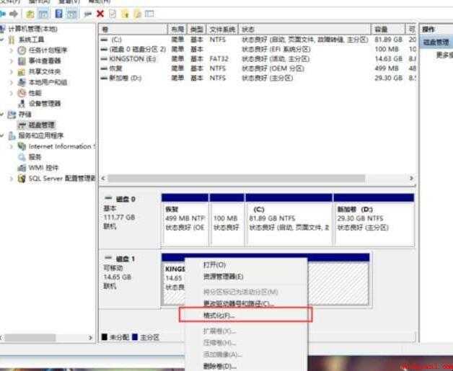Open 设备管理器 in the system tools tree
Image resolution: width=453 pixels, height=371 pixels.
45,104
